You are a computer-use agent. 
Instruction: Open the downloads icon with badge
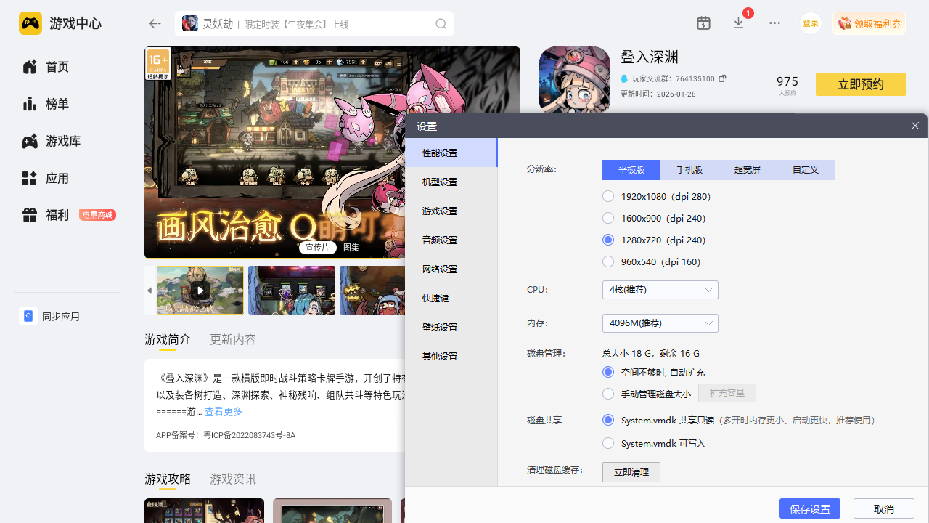739,23
